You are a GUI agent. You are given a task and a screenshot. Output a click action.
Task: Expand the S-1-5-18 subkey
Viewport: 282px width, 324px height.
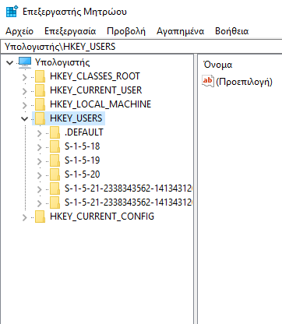(x=39, y=147)
